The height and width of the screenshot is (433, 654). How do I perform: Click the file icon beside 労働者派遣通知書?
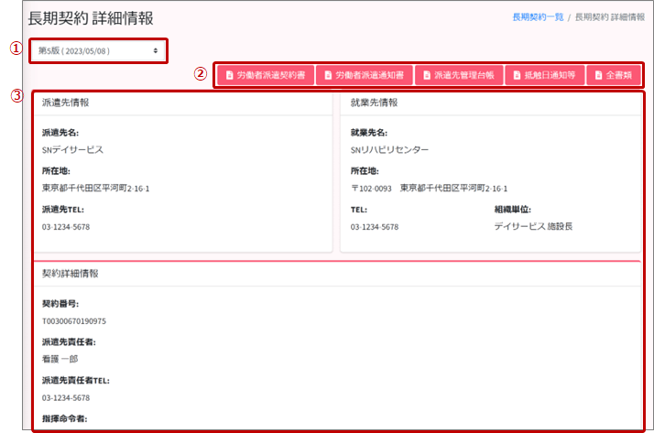coord(327,75)
